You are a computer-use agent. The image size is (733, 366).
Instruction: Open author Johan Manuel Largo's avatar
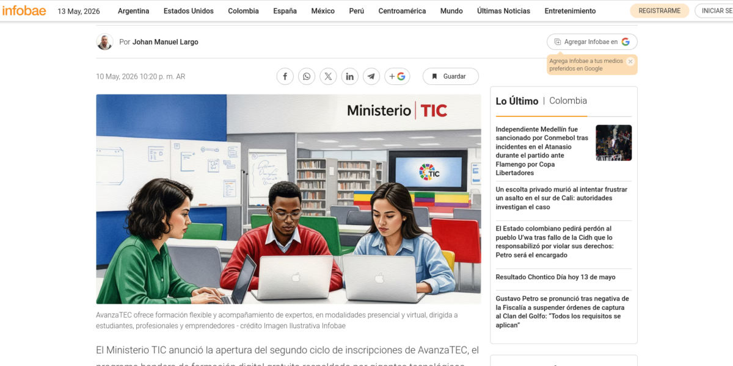pyautogui.click(x=105, y=42)
